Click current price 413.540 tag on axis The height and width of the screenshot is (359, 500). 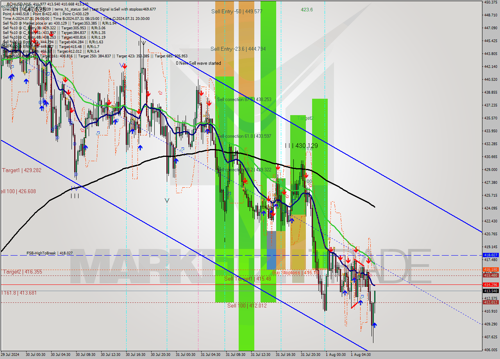click(491, 291)
